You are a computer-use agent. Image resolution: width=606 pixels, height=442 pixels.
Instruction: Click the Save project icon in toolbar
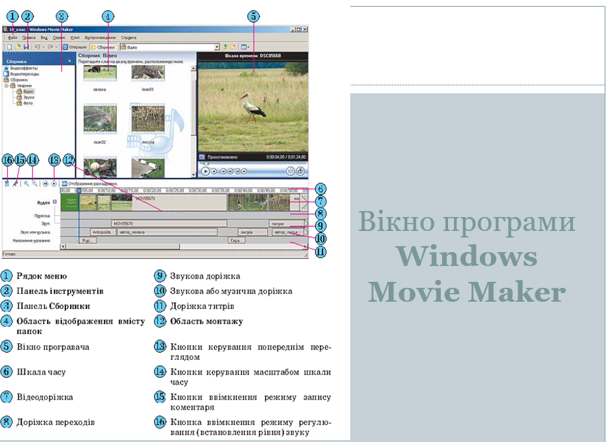click(x=26, y=48)
